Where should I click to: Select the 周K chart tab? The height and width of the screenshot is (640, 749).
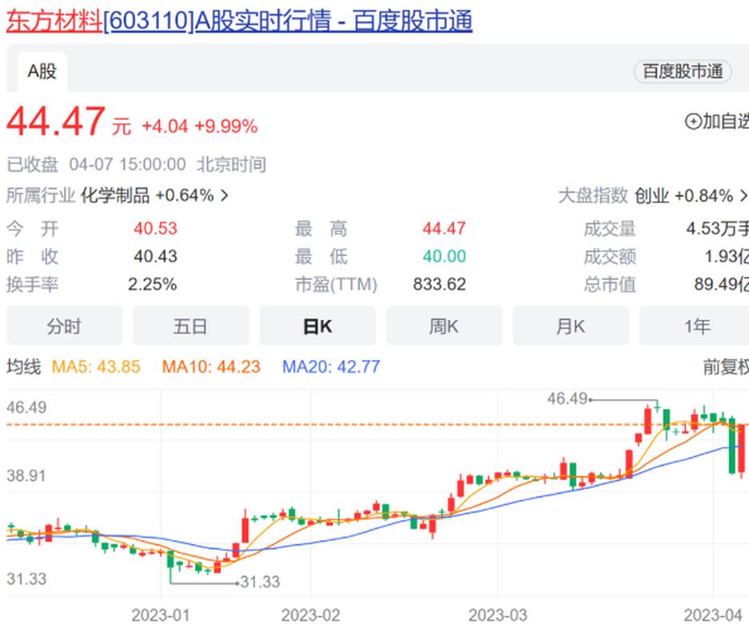coord(444,326)
